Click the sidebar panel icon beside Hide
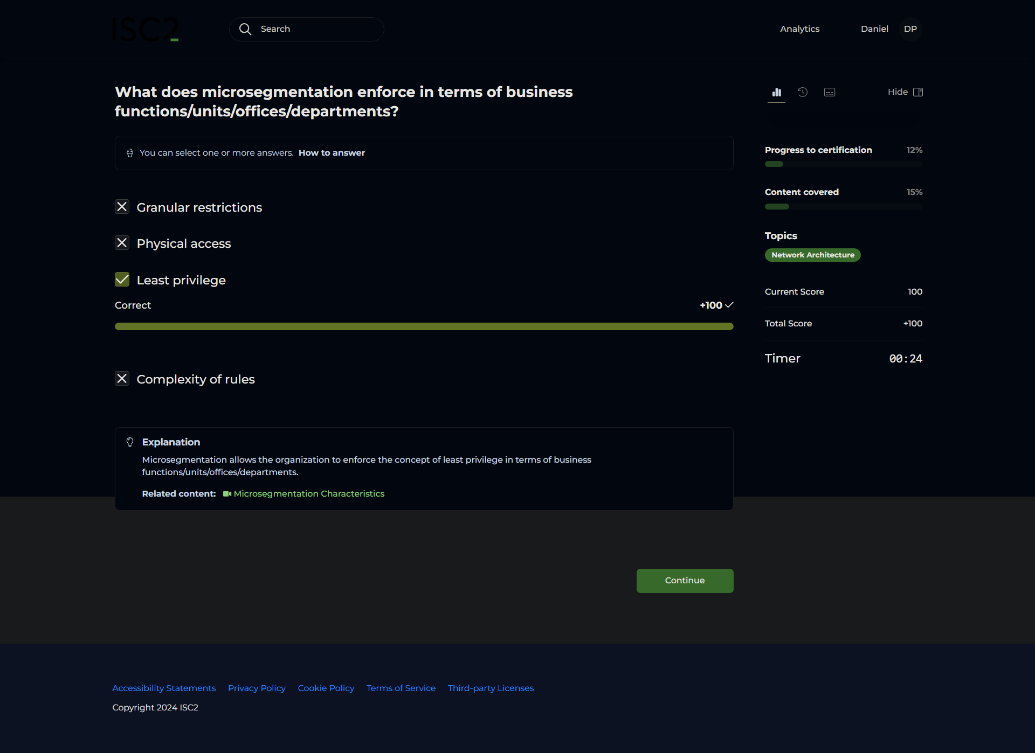This screenshot has width=1035, height=753. pos(918,92)
